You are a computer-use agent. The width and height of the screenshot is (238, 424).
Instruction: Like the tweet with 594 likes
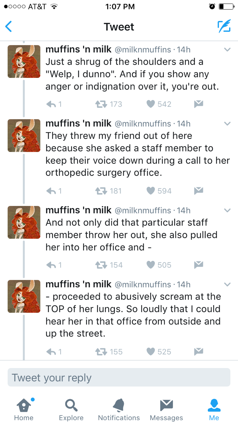pos(151,191)
